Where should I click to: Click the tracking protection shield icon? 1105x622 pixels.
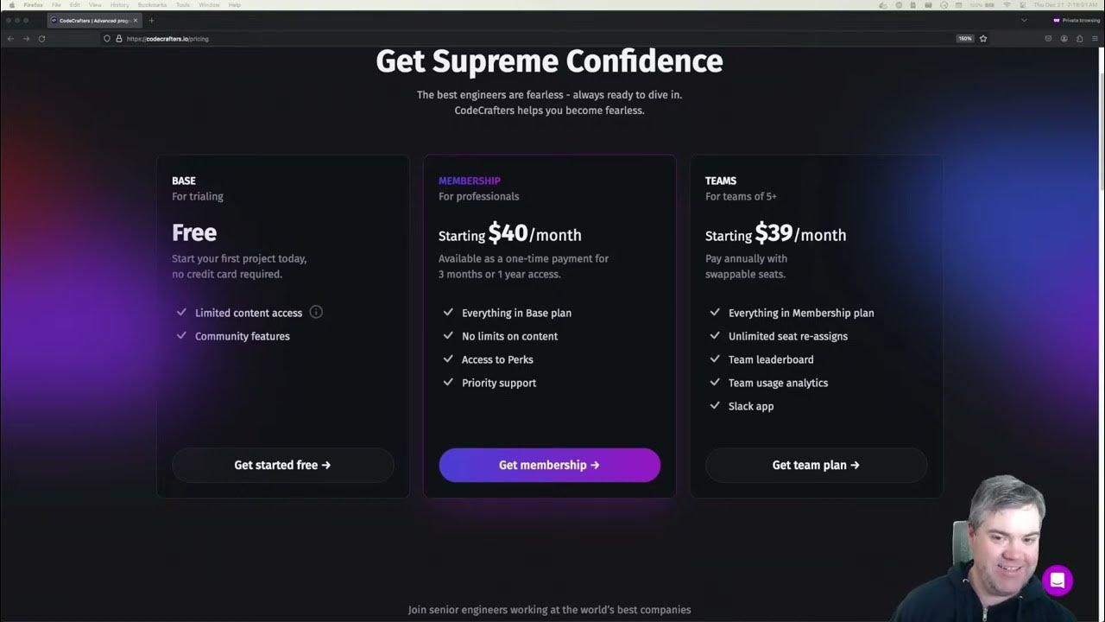tap(107, 39)
